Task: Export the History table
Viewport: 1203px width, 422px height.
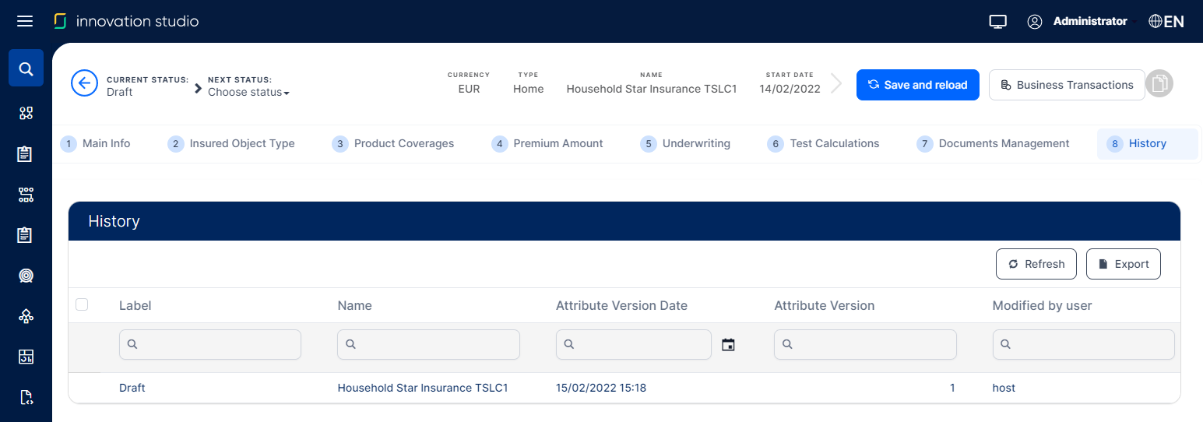Action: [x=1123, y=264]
